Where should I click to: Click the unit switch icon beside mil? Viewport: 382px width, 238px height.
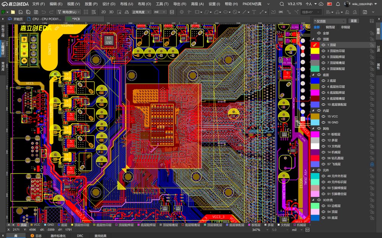(x=172, y=12)
